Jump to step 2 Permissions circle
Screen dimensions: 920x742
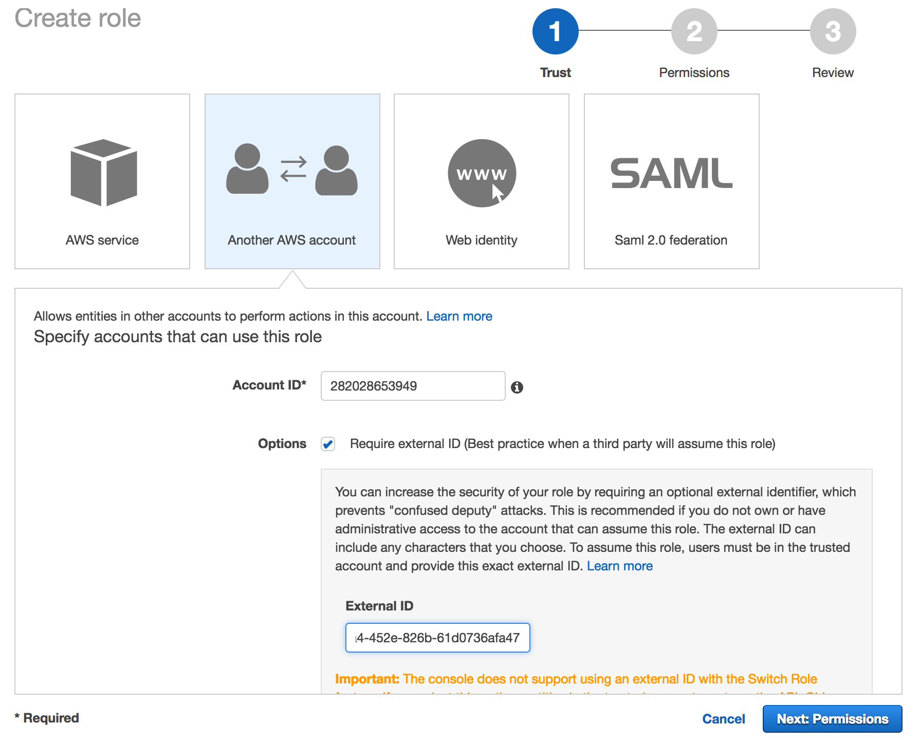[694, 31]
